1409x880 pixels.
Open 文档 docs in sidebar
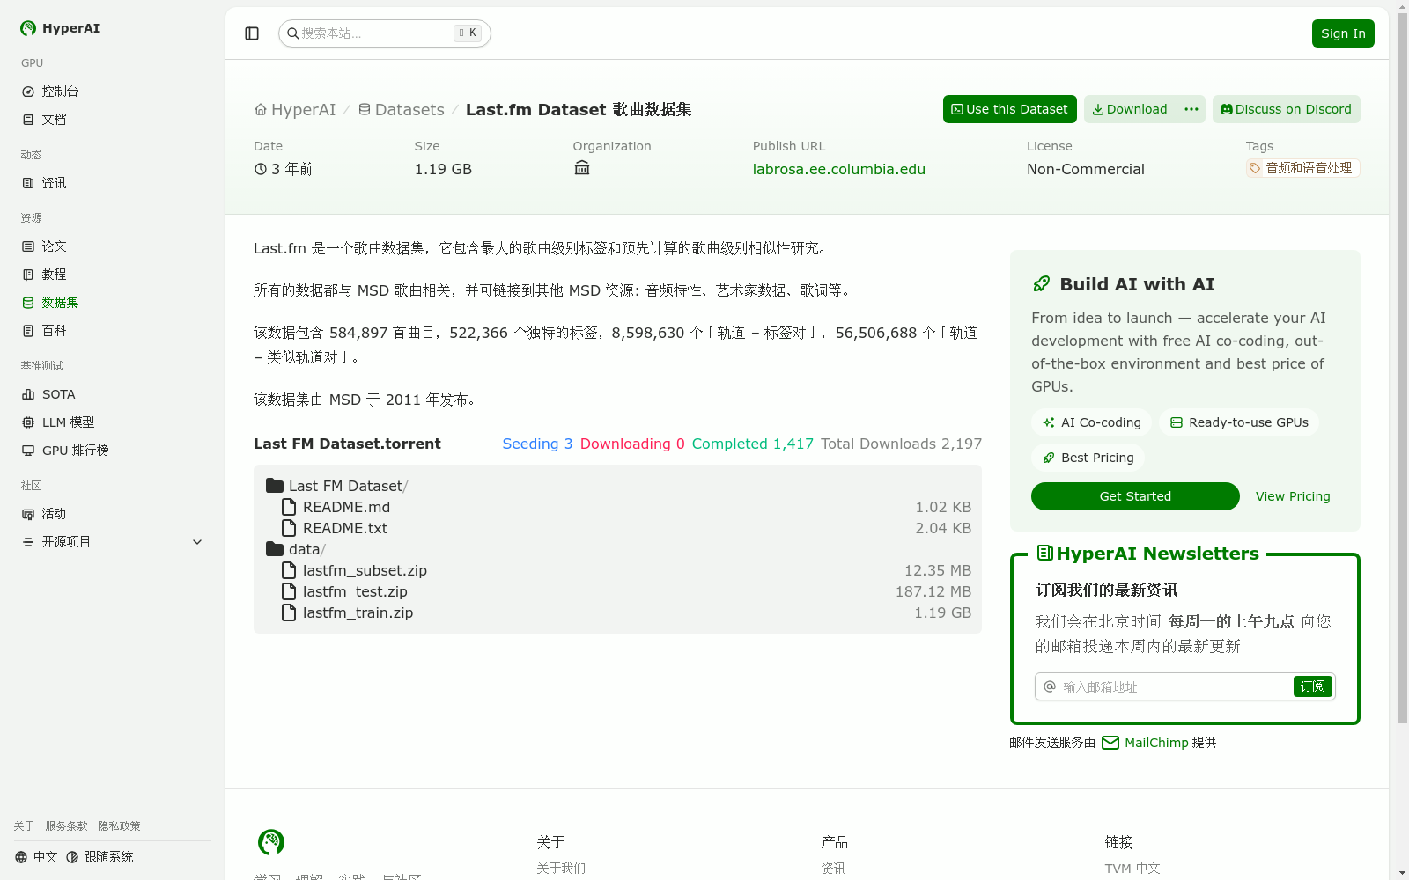(112, 120)
